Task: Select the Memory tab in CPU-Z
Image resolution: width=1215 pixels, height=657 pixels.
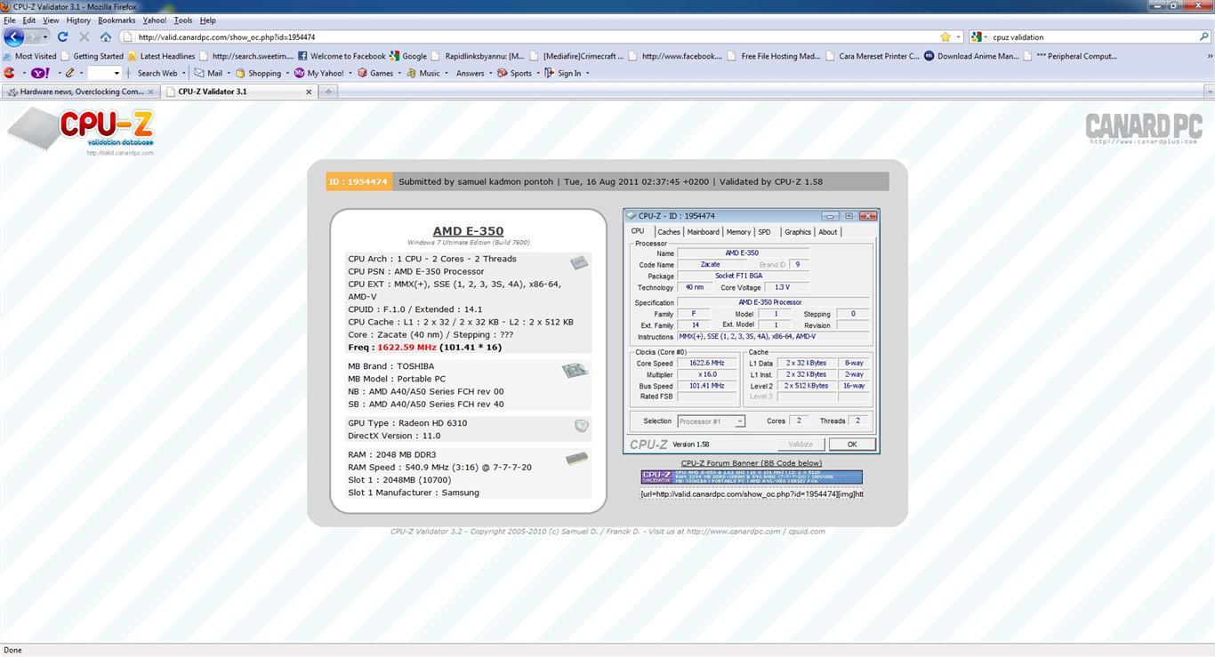Action: click(738, 232)
